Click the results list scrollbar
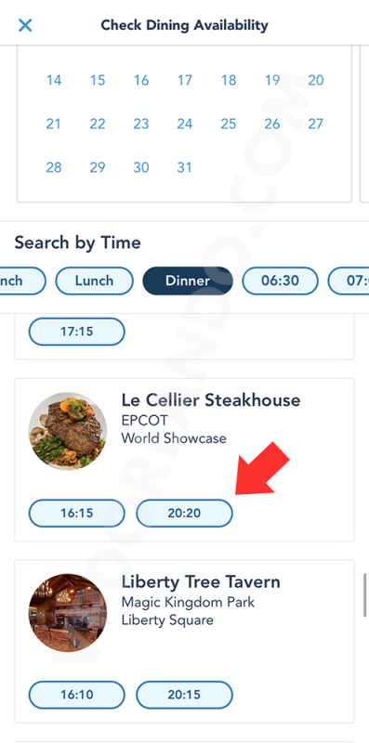The image size is (369, 743). (364, 595)
